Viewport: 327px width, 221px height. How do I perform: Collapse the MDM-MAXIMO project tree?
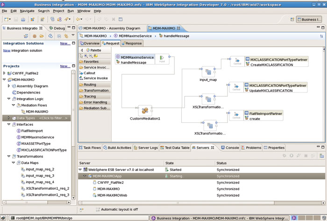point(4,79)
